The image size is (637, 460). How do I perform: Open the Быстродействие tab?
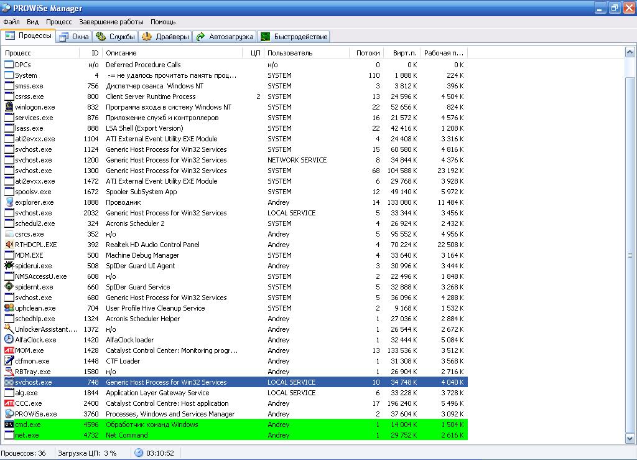[294, 37]
